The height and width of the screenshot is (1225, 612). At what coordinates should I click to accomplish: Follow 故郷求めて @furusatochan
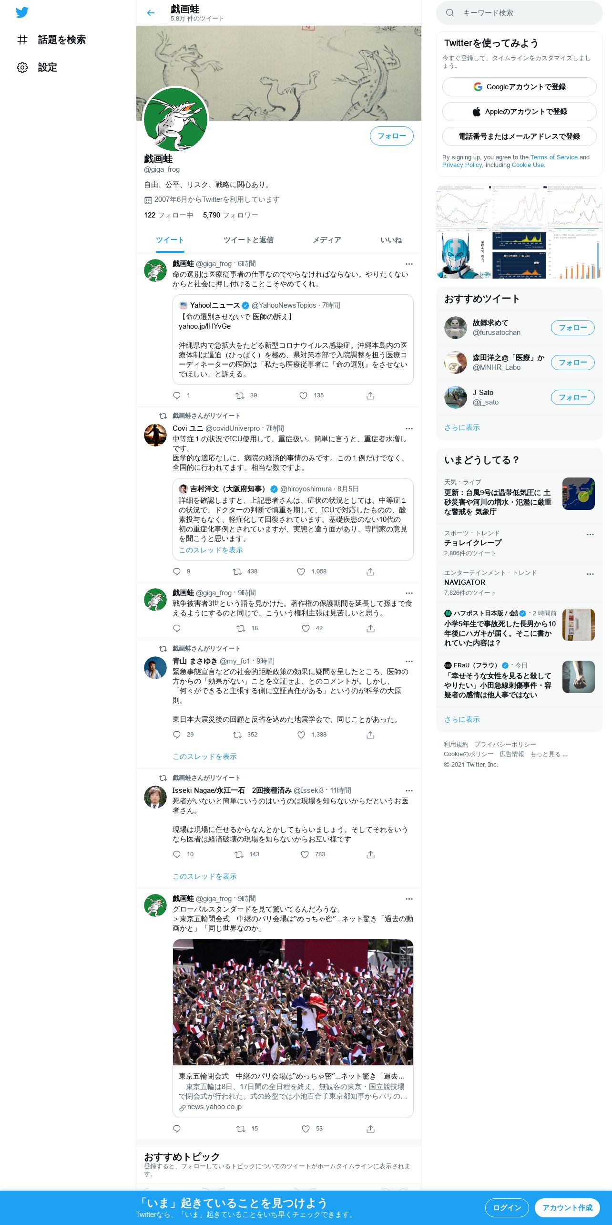tap(573, 328)
